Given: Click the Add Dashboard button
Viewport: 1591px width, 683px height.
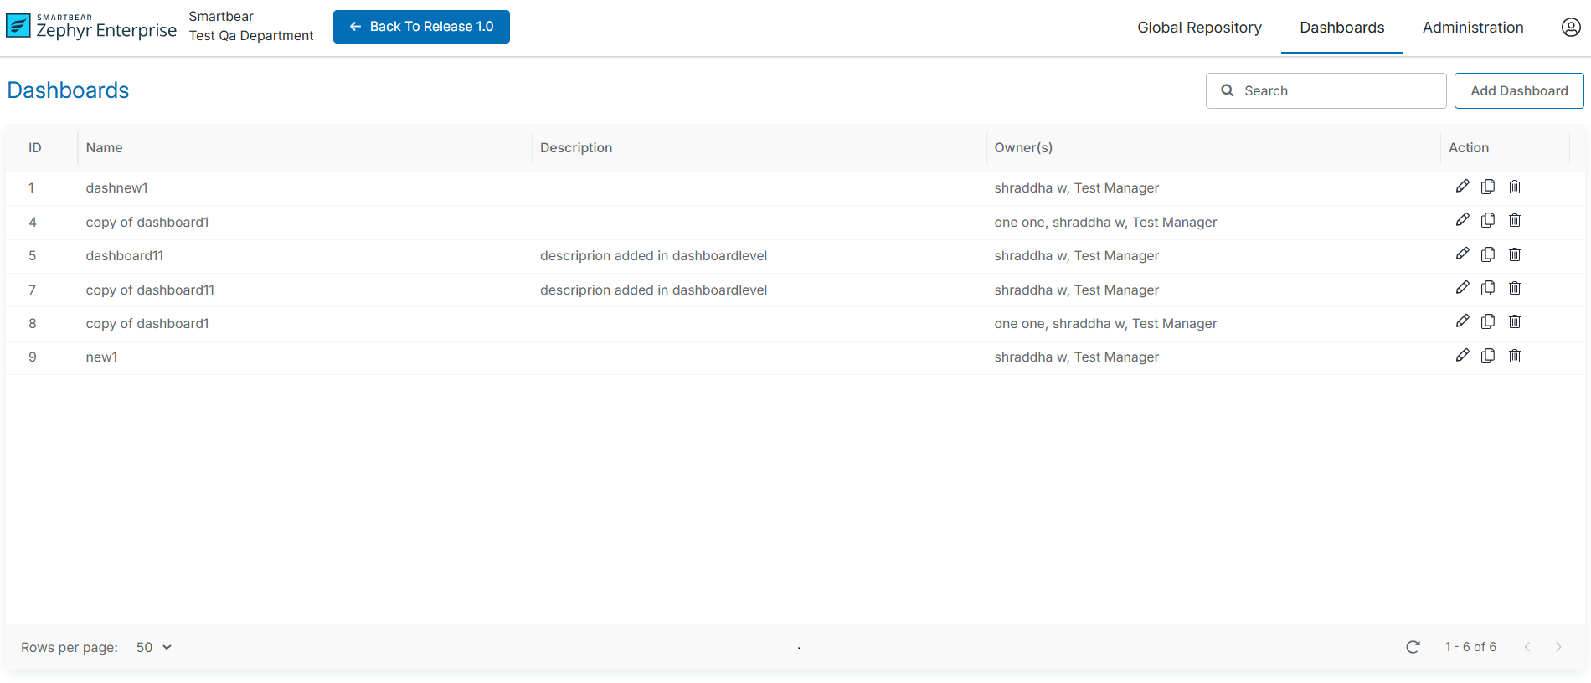Looking at the screenshot, I should (1519, 90).
